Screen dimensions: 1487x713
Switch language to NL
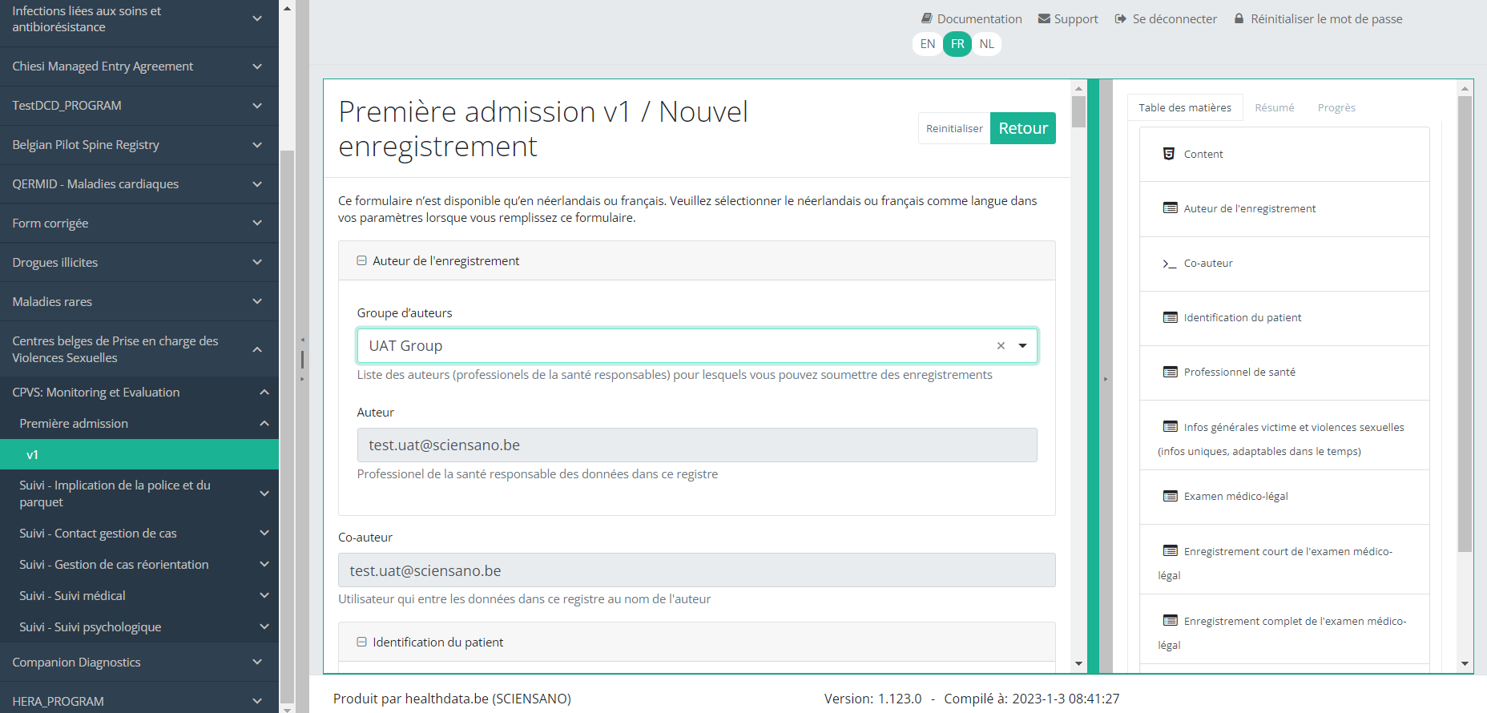tap(986, 44)
